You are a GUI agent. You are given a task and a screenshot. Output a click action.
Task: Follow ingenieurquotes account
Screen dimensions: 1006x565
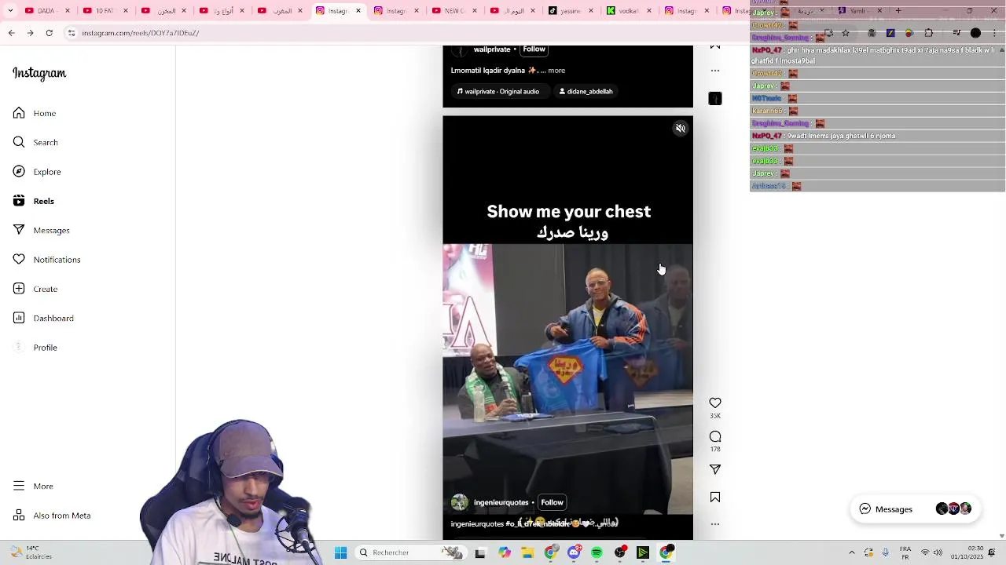click(x=552, y=502)
